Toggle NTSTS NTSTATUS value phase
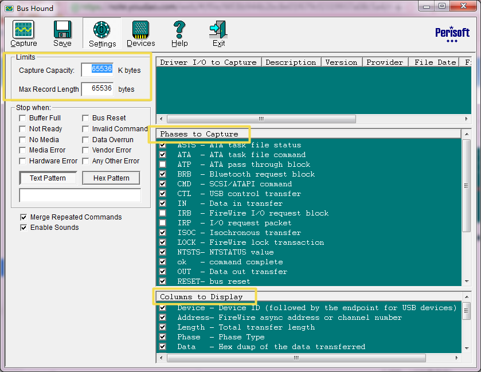The width and height of the screenshot is (481, 372). [x=163, y=252]
